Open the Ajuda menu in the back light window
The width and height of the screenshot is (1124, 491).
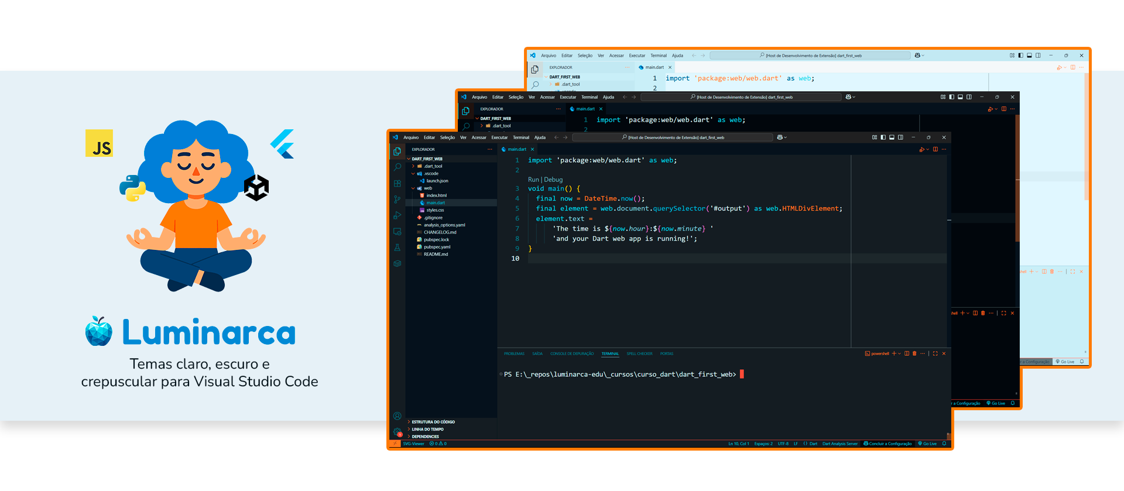[x=677, y=56]
